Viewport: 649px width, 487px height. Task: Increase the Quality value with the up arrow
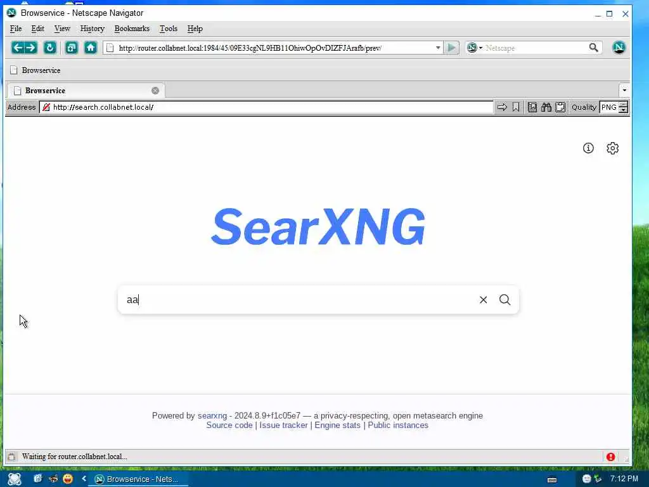pyautogui.click(x=624, y=105)
